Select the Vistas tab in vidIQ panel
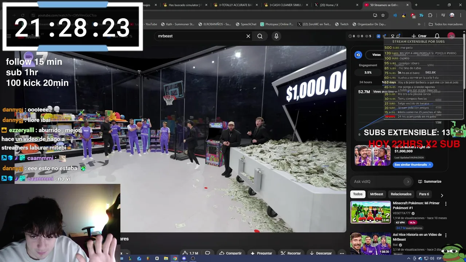The height and width of the screenshot is (262, 466). (376, 55)
